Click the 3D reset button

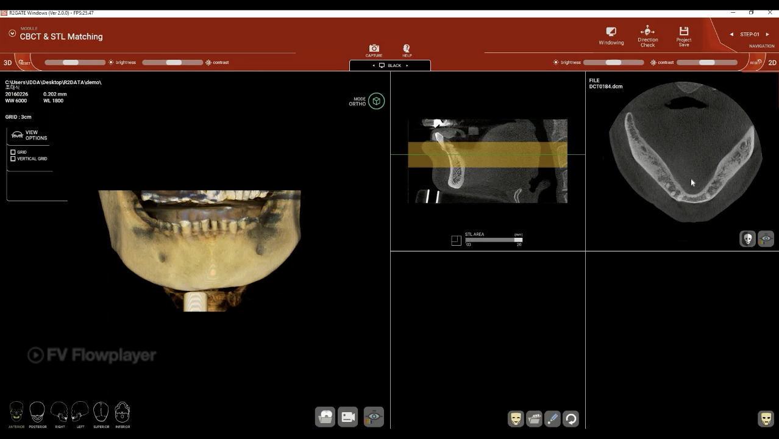pos(24,62)
